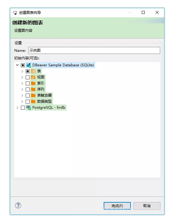This screenshot has height=222, width=178.
Task: Select the 序列 label in tree
Action: click(41, 89)
